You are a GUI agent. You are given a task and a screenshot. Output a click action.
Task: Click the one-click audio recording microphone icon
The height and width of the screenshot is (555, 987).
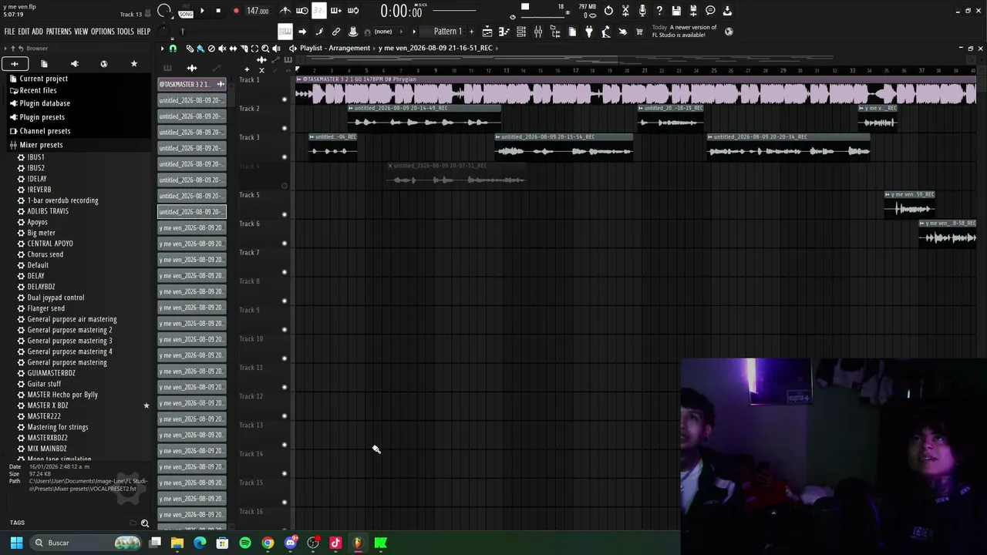[642, 11]
